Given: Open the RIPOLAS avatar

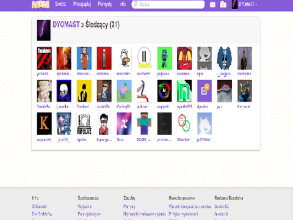Looking at the screenshot, I should 84,123.
